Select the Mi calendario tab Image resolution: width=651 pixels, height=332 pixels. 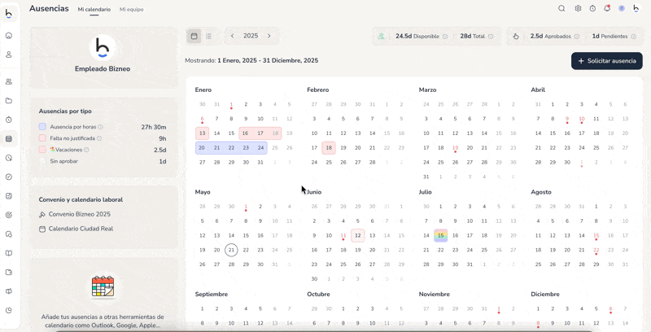[x=94, y=9]
